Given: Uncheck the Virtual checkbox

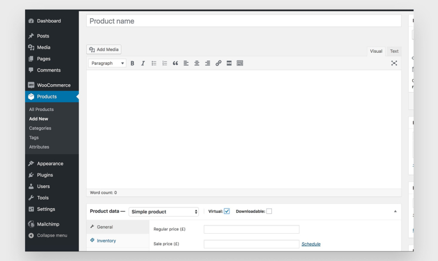Looking at the screenshot, I should [x=227, y=212].
